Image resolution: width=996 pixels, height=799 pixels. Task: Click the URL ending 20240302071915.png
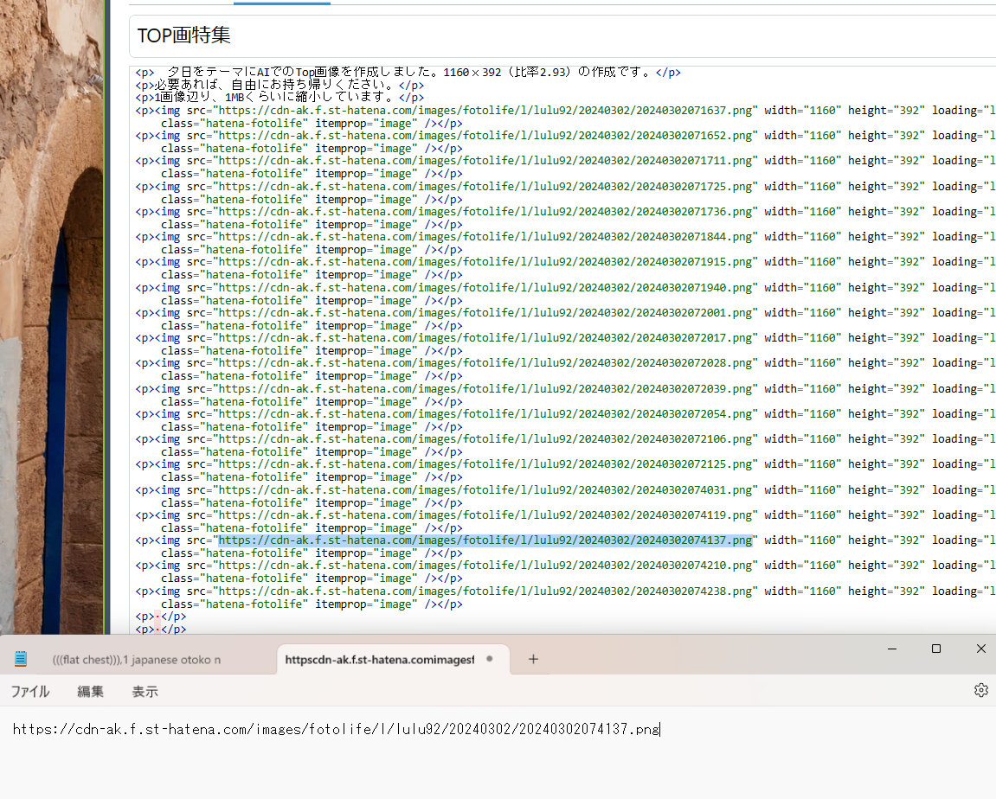click(485, 261)
